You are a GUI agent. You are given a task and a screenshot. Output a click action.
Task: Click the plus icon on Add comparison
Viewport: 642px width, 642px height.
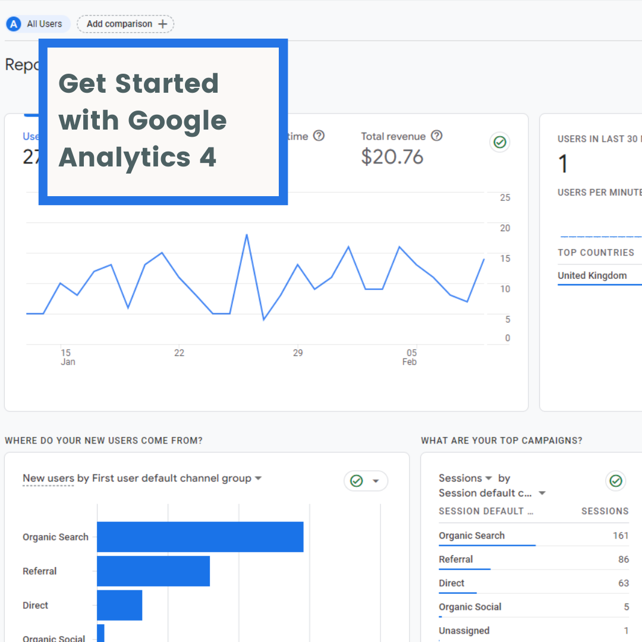(x=163, y=24)
